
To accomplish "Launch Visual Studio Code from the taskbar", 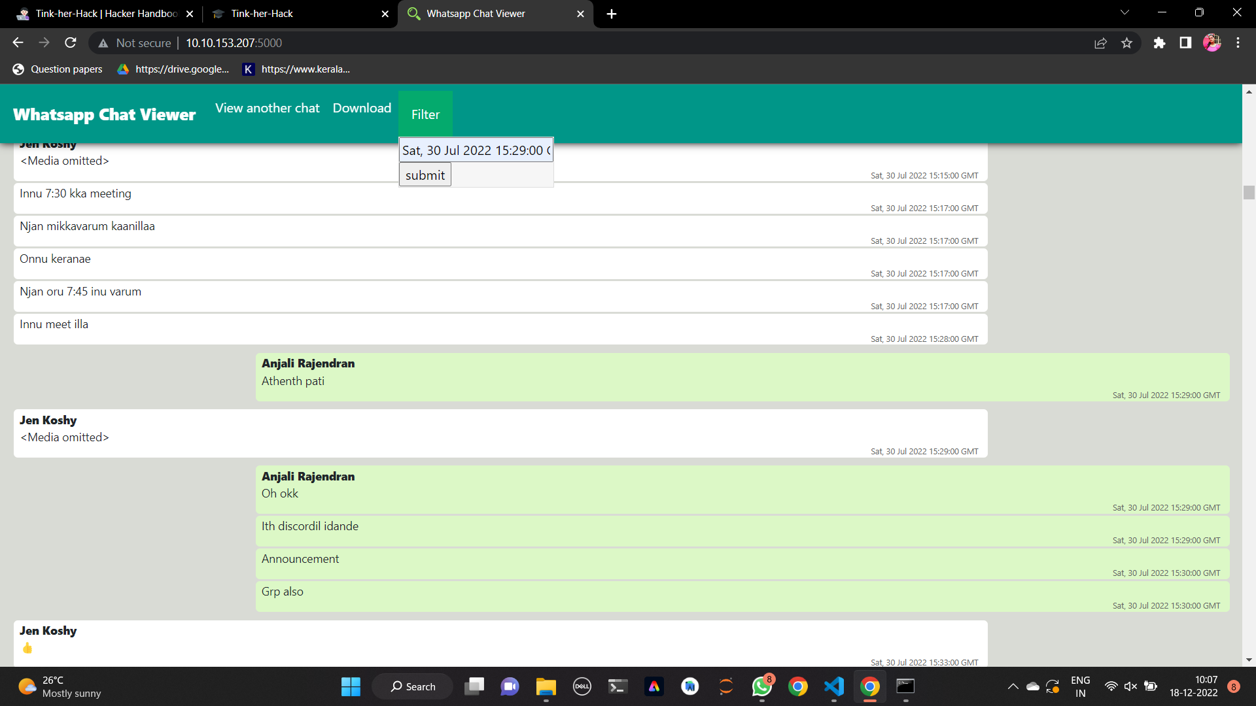I will coord(833,686).
